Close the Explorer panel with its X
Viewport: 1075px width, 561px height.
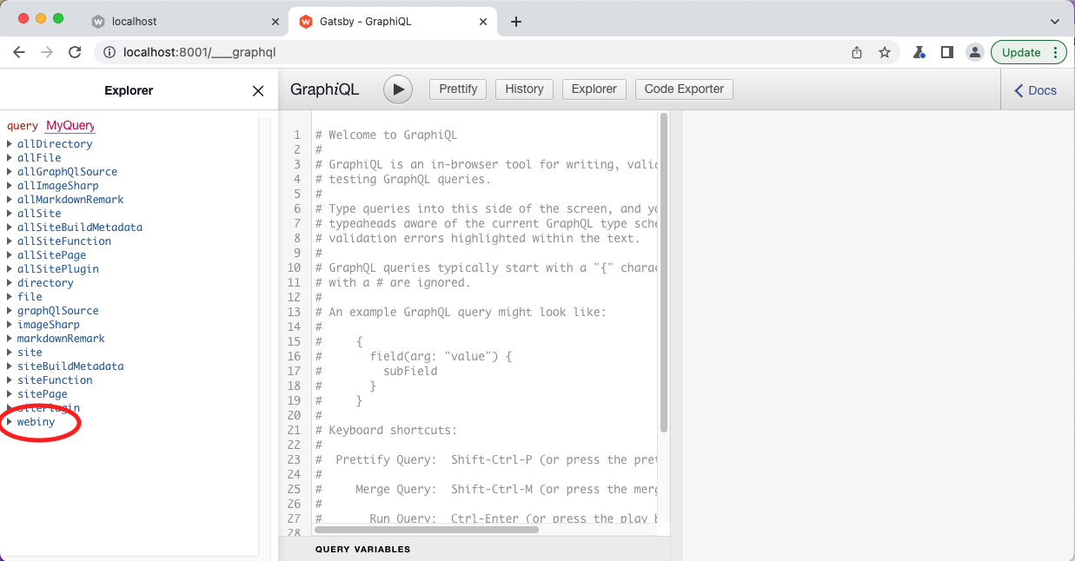257,90
